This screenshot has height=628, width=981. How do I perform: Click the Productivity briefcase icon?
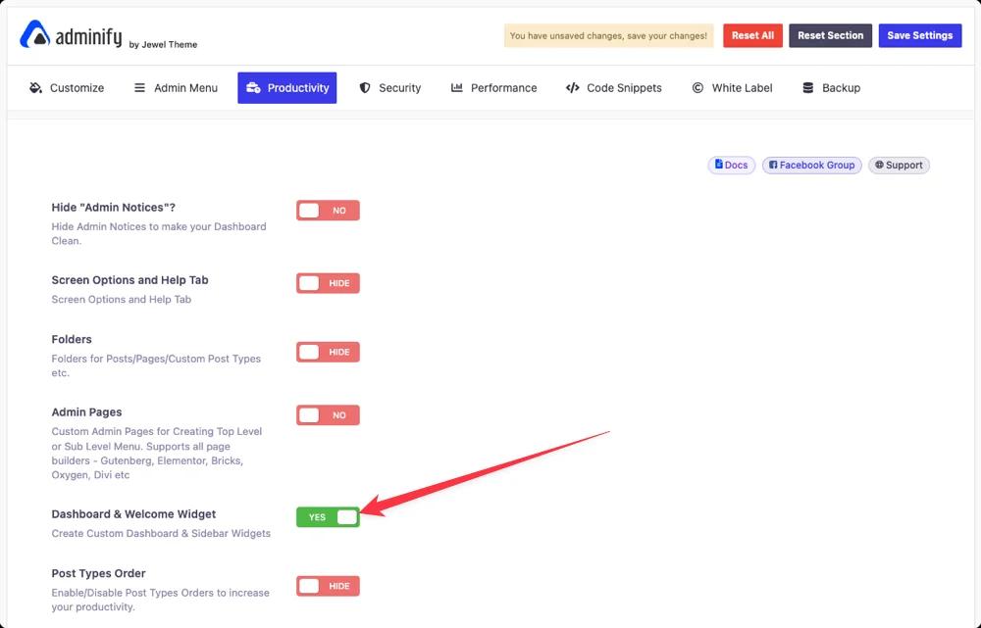(x=253, y=87)
